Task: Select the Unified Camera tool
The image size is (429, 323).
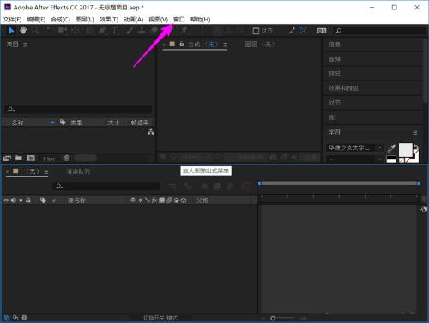Action: coord(63,30)
